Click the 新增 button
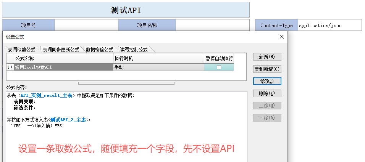This screenshot has height=162, width=365. [x=267, y=57]
